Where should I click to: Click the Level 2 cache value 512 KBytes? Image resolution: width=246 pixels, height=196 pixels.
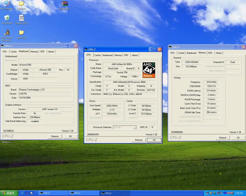click(146, 114)
